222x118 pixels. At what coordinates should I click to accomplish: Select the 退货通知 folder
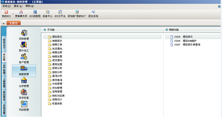[55, 60]
